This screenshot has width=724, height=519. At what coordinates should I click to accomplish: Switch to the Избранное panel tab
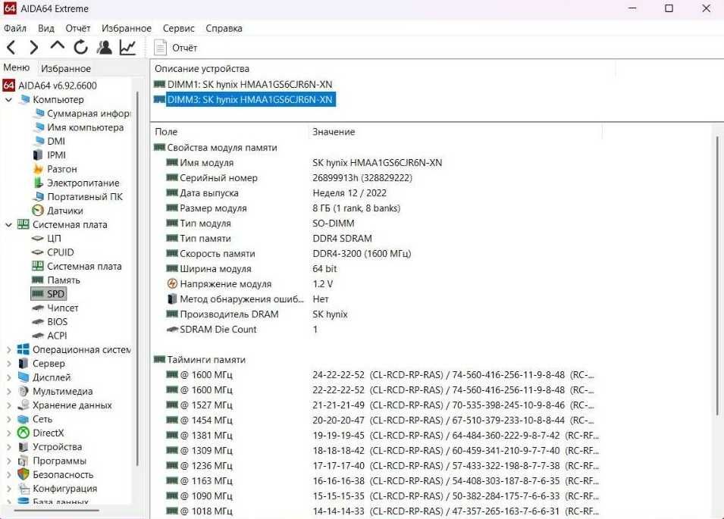[65, 69]
